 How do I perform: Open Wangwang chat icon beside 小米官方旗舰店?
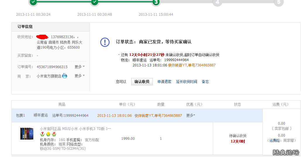[65, 76]
